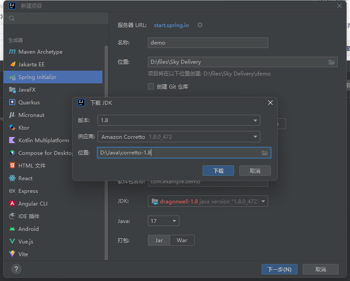Click the React atom icon
Image resolution: width=350 pixels, height=281 pixels.
(x=12, y=178)
